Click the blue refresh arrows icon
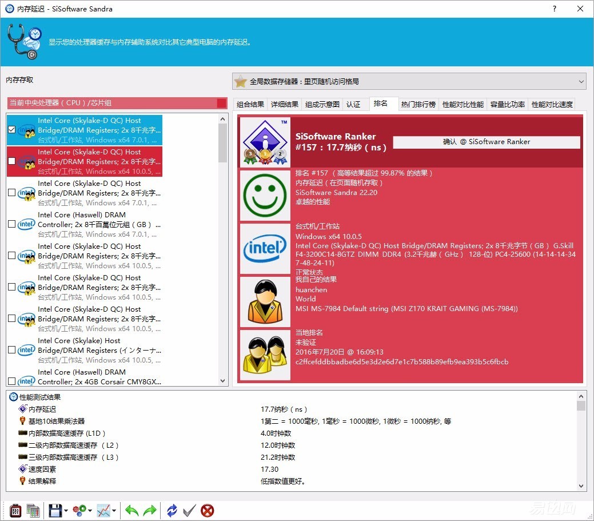Image resolution: width=594 pixels, height=521 pixels. 172,511
